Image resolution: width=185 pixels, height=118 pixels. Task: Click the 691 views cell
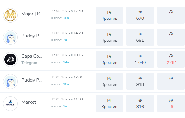pyautogui.click(x=140, y=37)
